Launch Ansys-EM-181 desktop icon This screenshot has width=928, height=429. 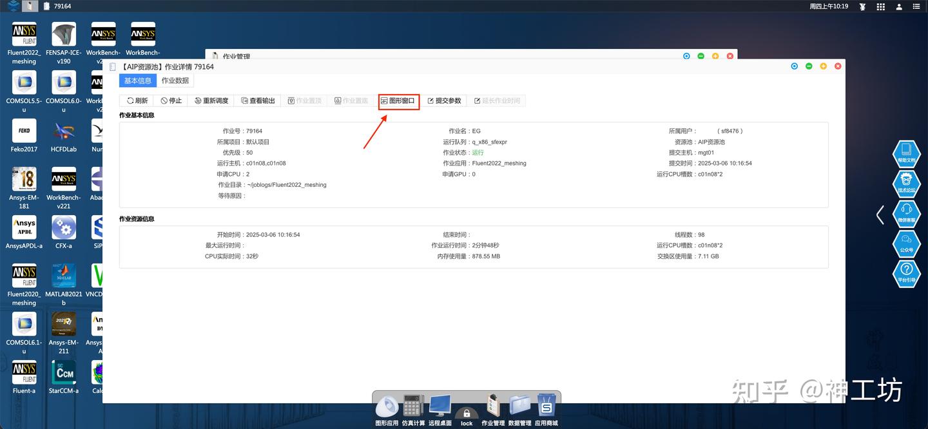(24, 188)
